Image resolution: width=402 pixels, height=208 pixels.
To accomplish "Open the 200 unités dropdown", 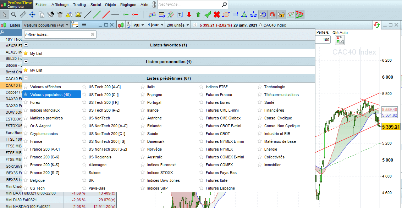I will pos(178,25).
